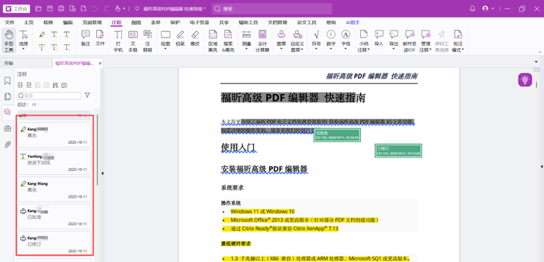Open the Attachments paperclip panel
544x262 pixels.
[8, 145]
